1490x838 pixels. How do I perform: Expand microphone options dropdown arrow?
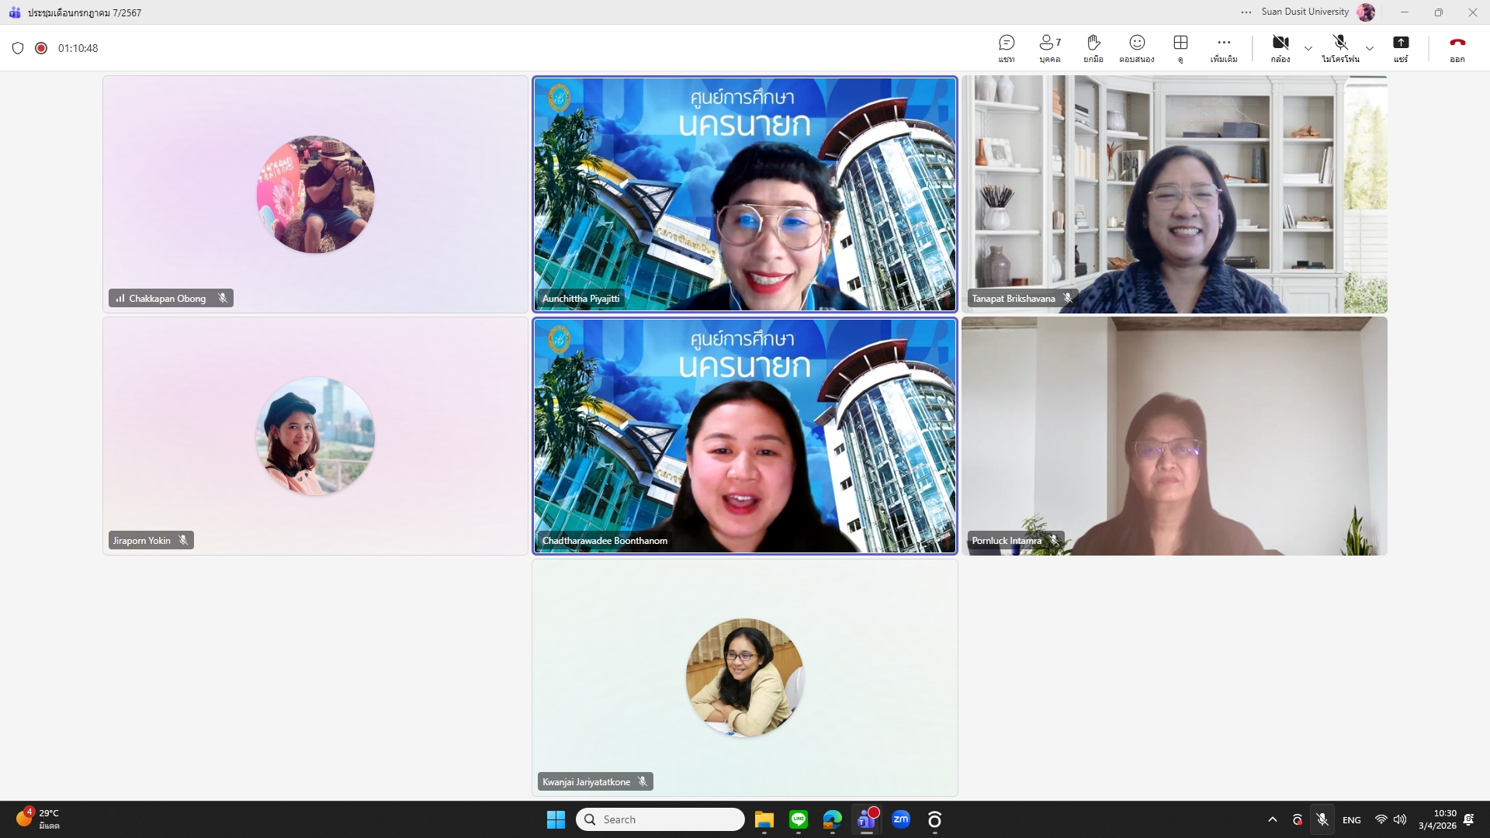point(1370,48)
